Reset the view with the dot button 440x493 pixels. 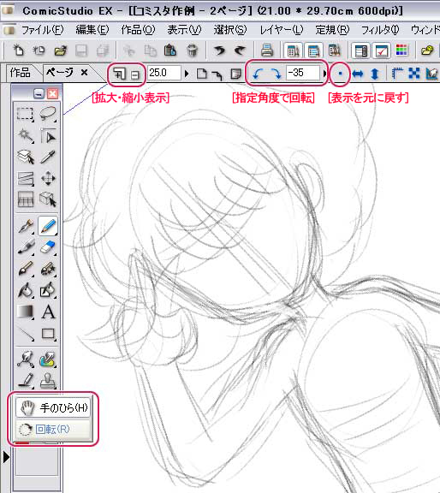click(340, 74)
